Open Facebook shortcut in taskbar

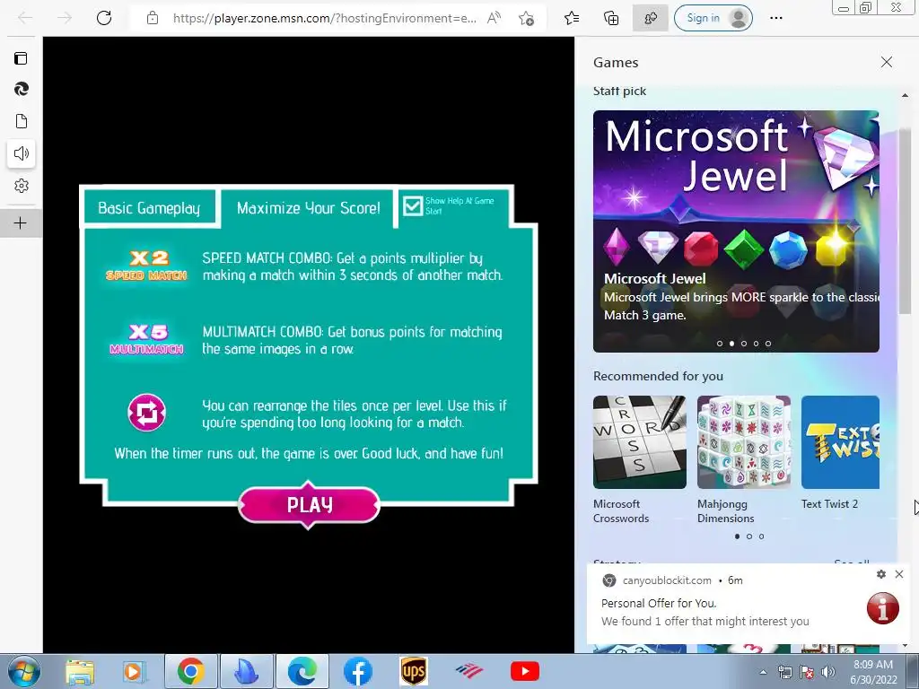357,671
